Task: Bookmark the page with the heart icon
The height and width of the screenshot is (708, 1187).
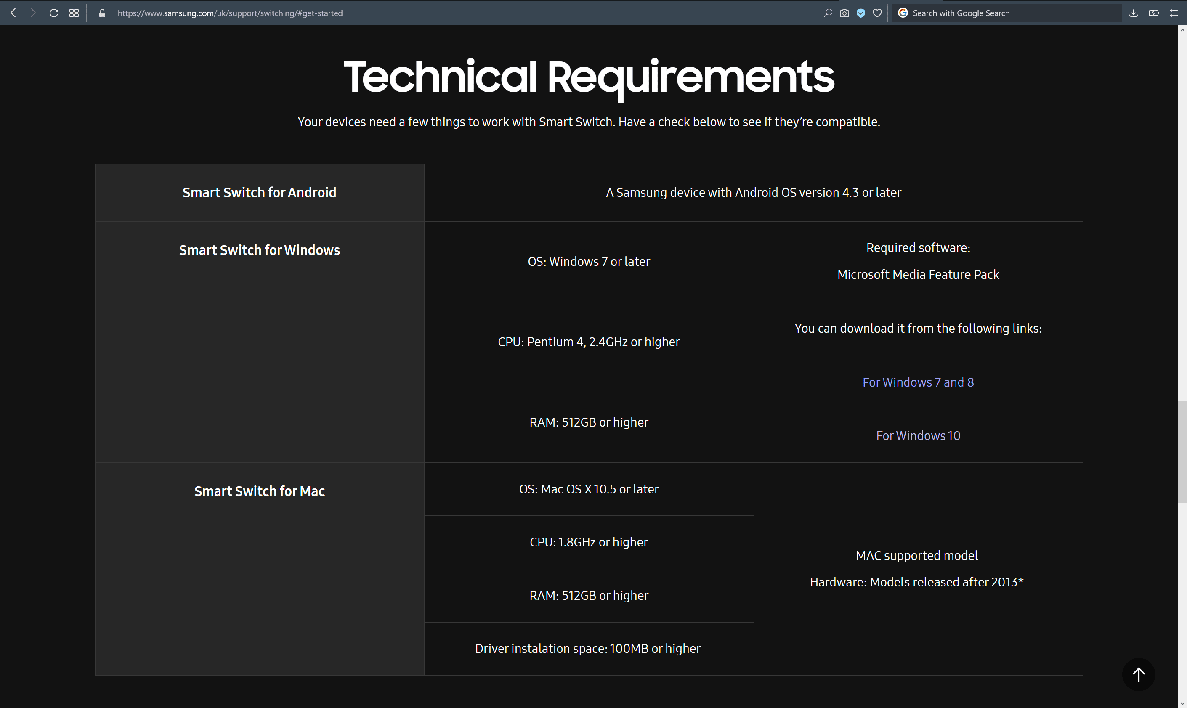Action: pyautogui.click(x=877, y=13)
